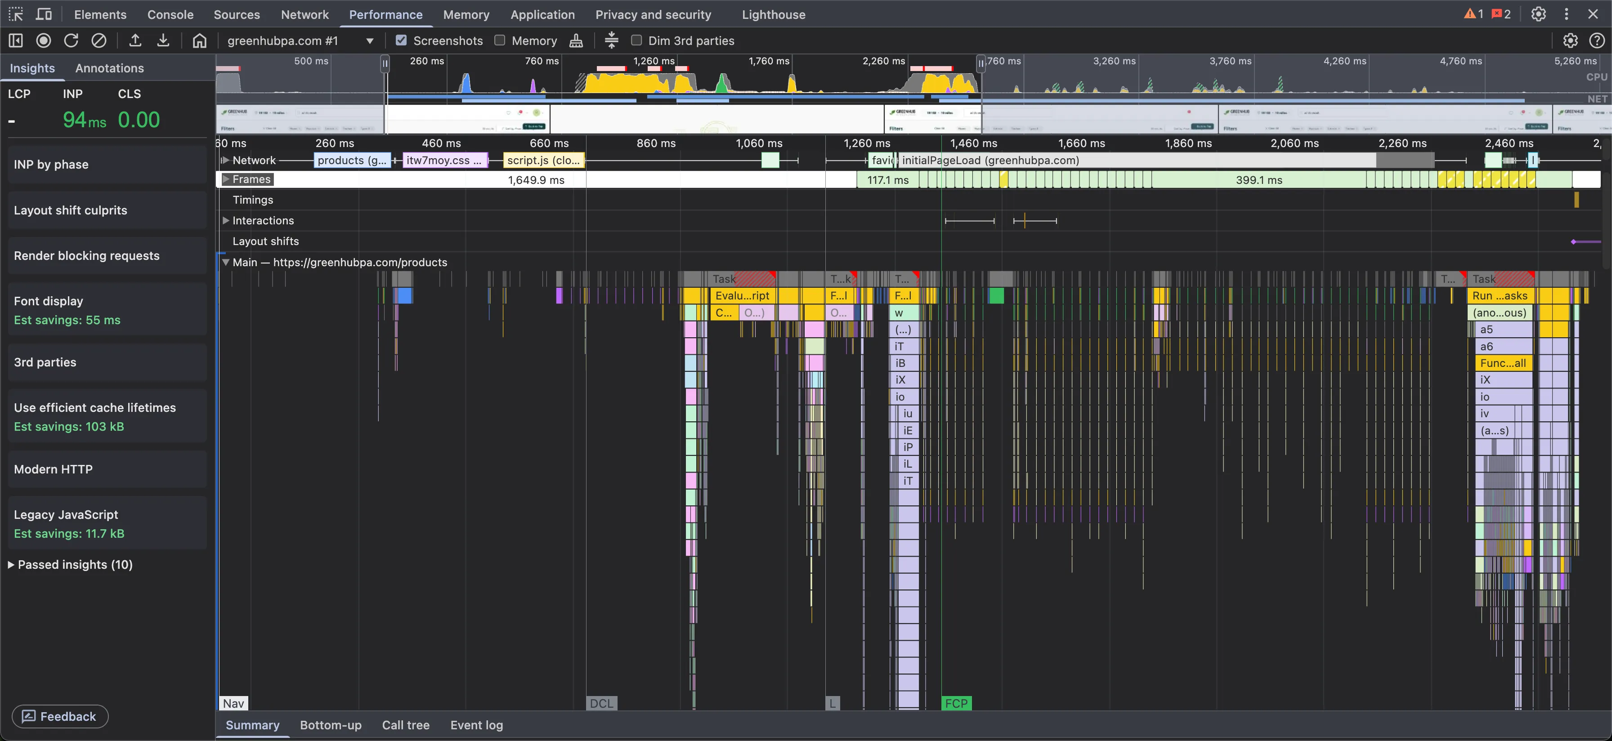
Task: Select the Call tree tab
Action: (x=406, y=725)
